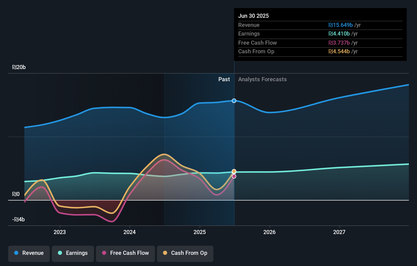The height and width of the screenshot is (266, 417).
Task: Click the 2026 label on the timeline axis
Action: 270,232
